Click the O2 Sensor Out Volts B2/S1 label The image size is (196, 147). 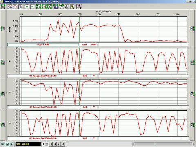[43, 138]
